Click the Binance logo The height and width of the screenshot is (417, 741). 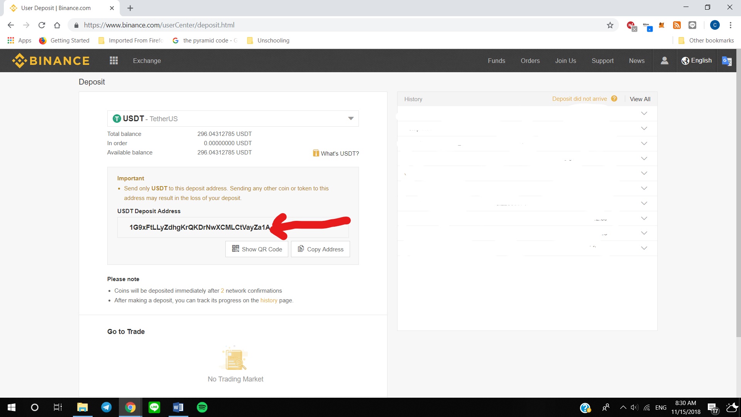click(x=51, y=61)
